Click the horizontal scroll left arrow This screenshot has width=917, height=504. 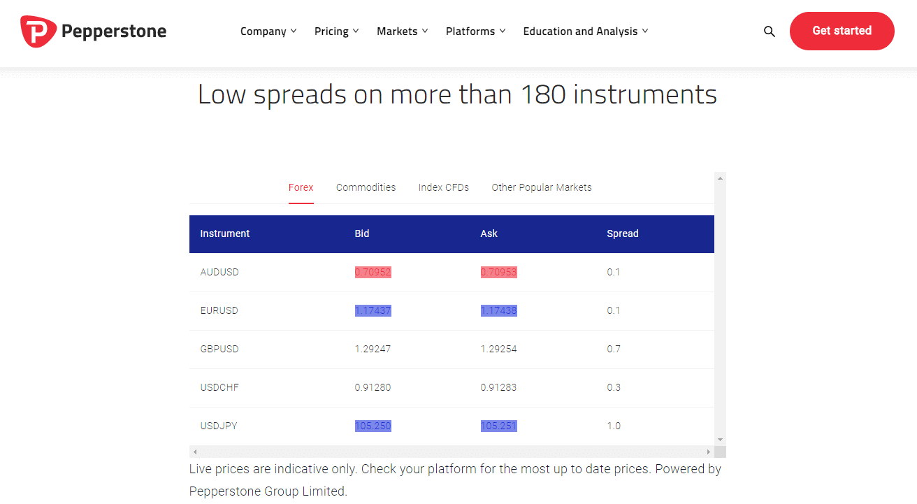195,452
